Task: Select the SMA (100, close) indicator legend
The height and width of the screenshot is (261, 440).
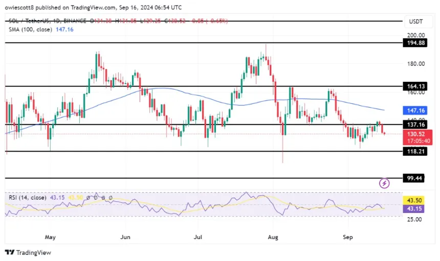Action: tap(41, 30)
